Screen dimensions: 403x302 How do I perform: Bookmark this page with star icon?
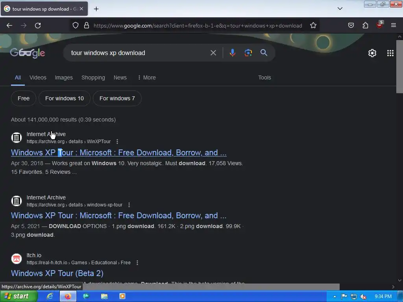coord(313,26)
